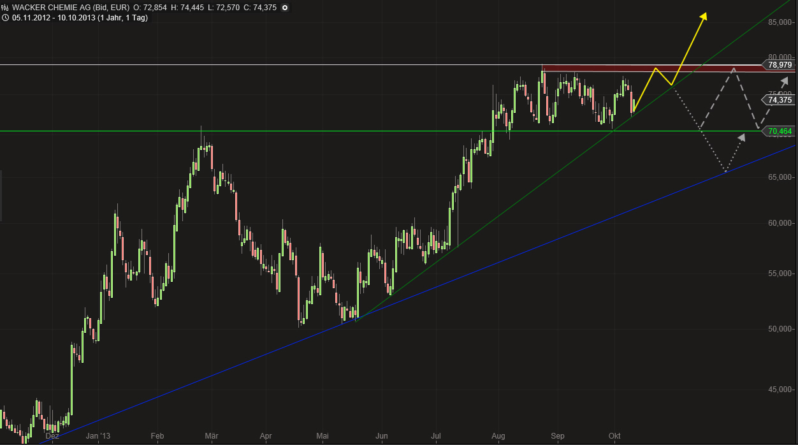Click the 45,000 axis value

point(781,390)
